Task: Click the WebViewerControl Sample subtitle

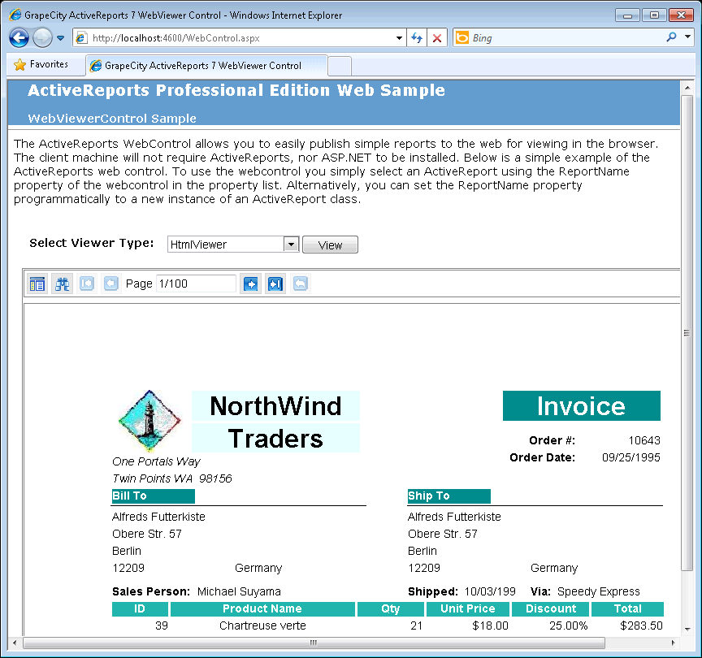Action: 112,119
